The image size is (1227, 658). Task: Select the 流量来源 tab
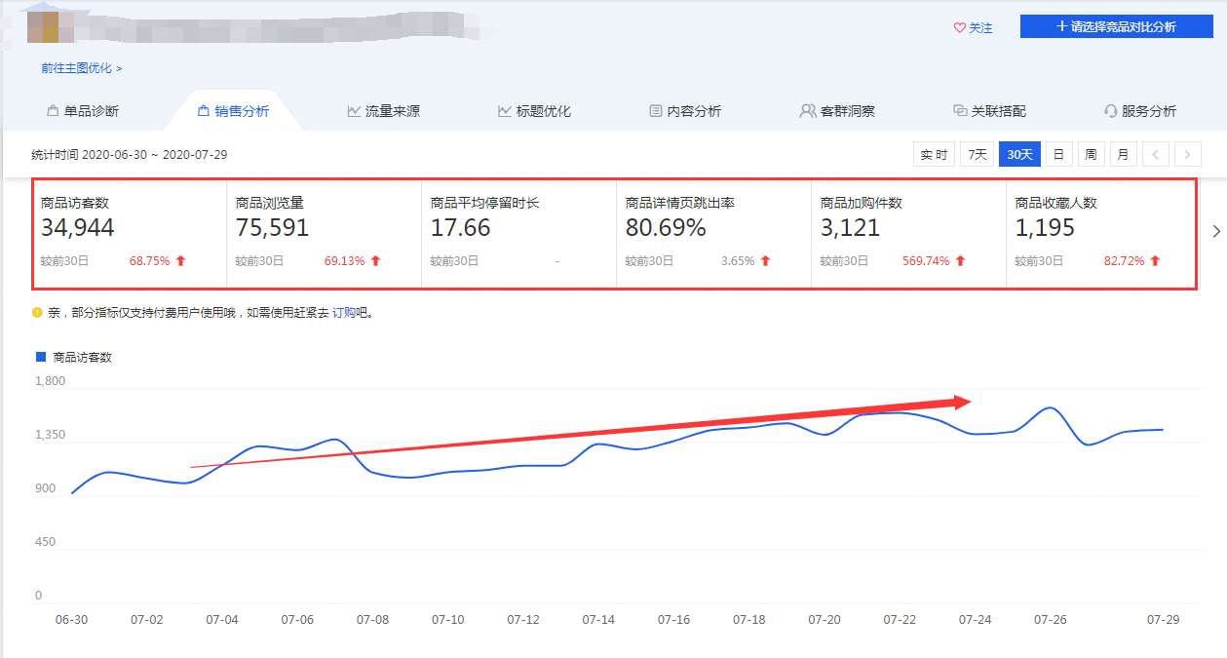[x=383, y=111]
